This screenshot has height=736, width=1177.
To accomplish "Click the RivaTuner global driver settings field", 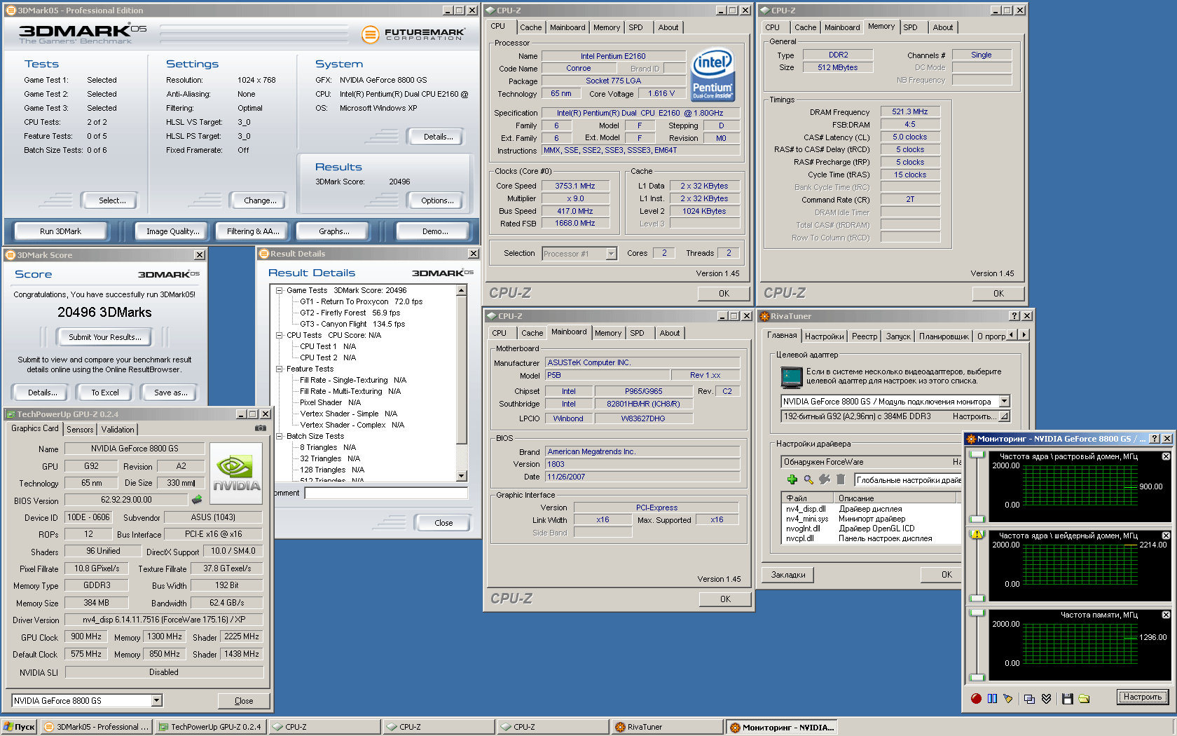I will [908, 480].
